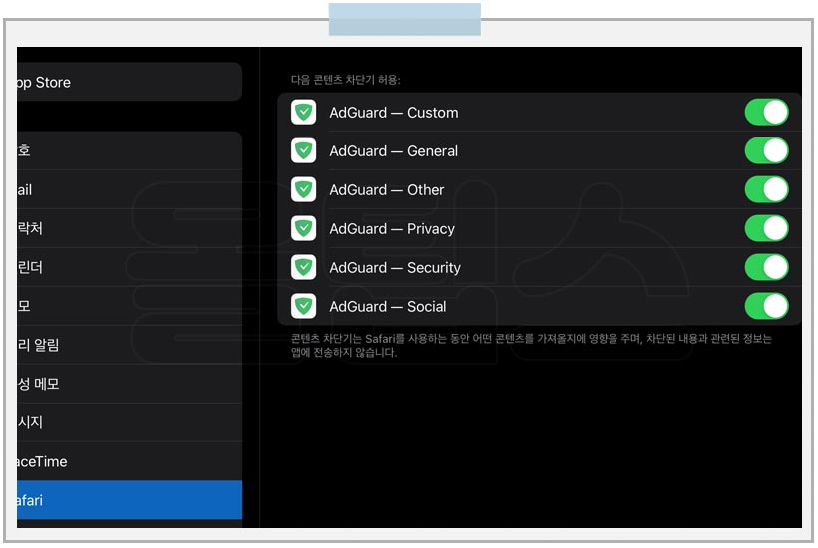
Task: Click the Safari content blocker footnote text
Action: pos(531,346)
